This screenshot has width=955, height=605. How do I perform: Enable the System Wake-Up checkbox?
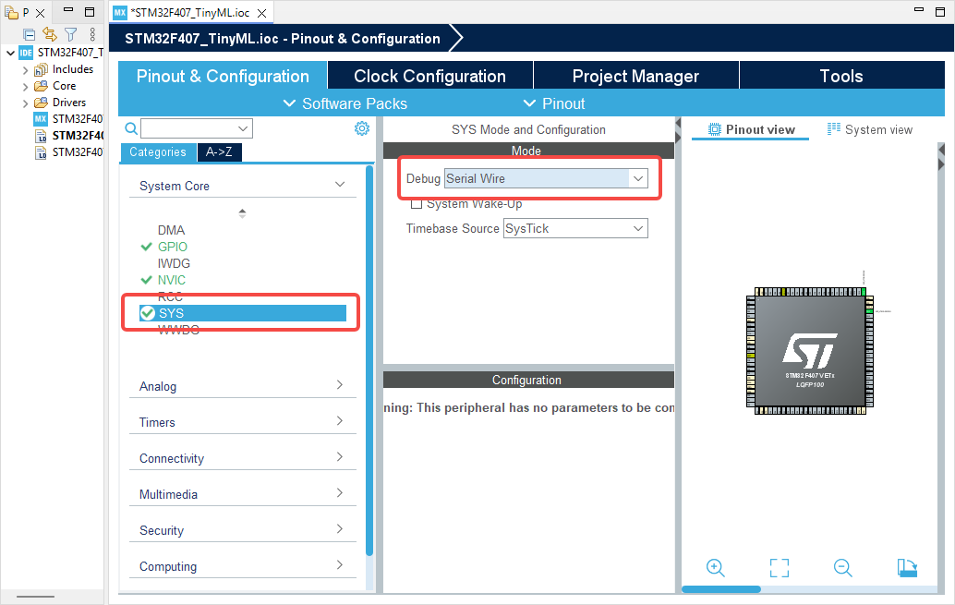click(417, 204)
